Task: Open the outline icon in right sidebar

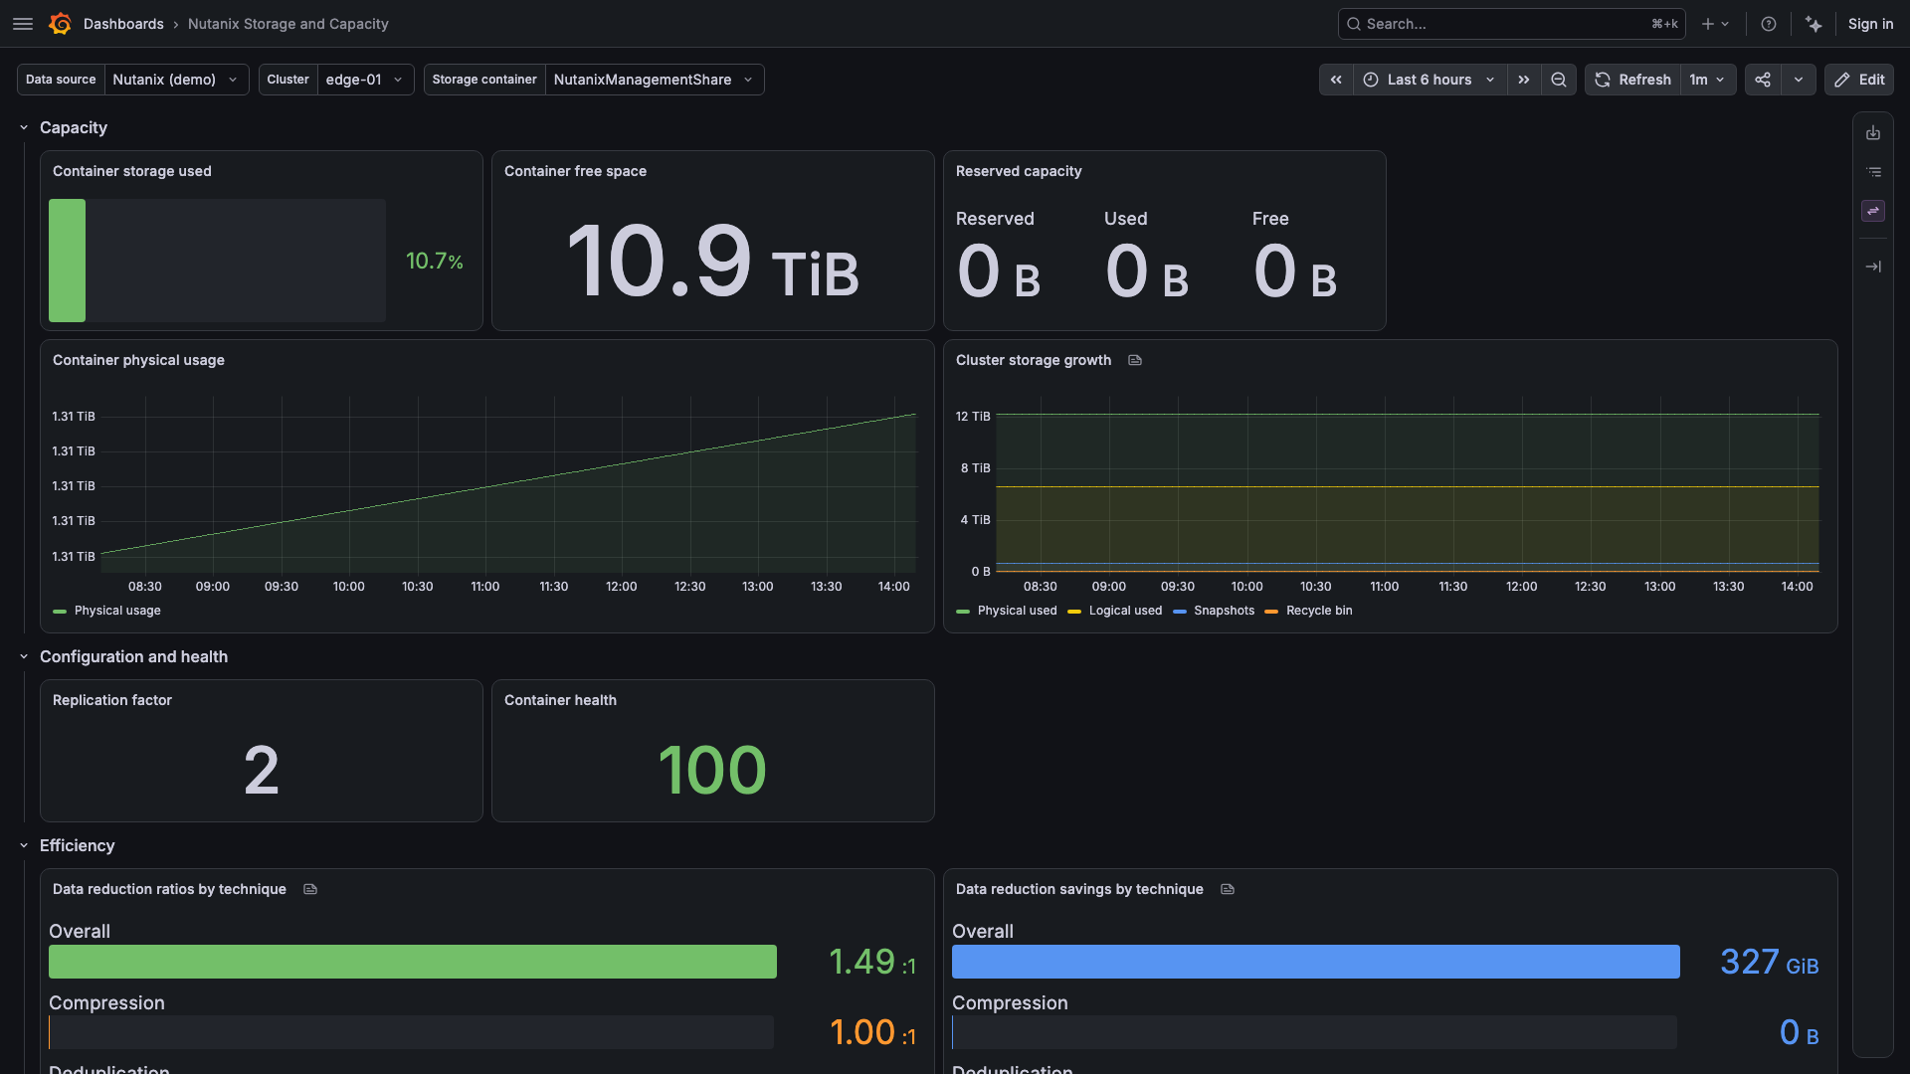Action: pyautogui.click(x=1873, y=172)
